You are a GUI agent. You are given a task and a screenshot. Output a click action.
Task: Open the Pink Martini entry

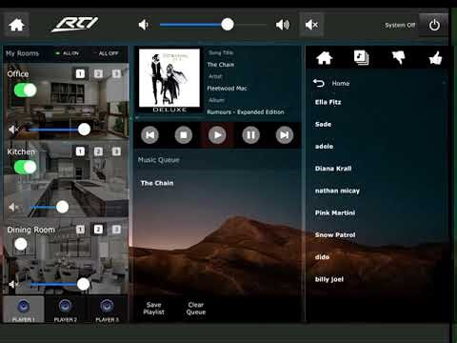click(335, 212)
